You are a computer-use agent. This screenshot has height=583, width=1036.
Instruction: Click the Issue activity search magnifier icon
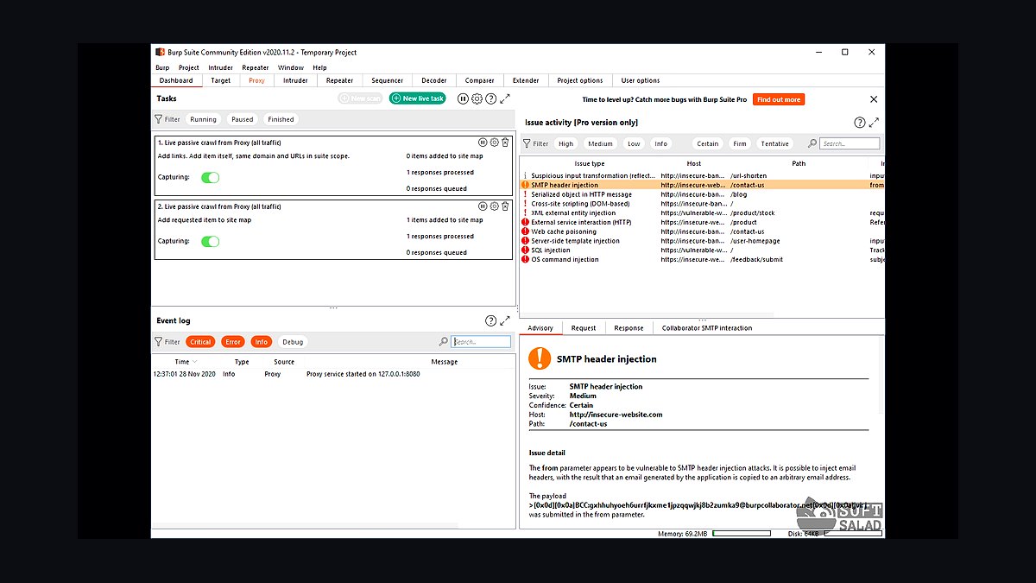[812, 144]
